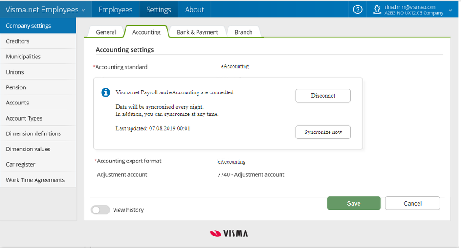
Task: Click the Cancel button
Action: tap(413, 203)
